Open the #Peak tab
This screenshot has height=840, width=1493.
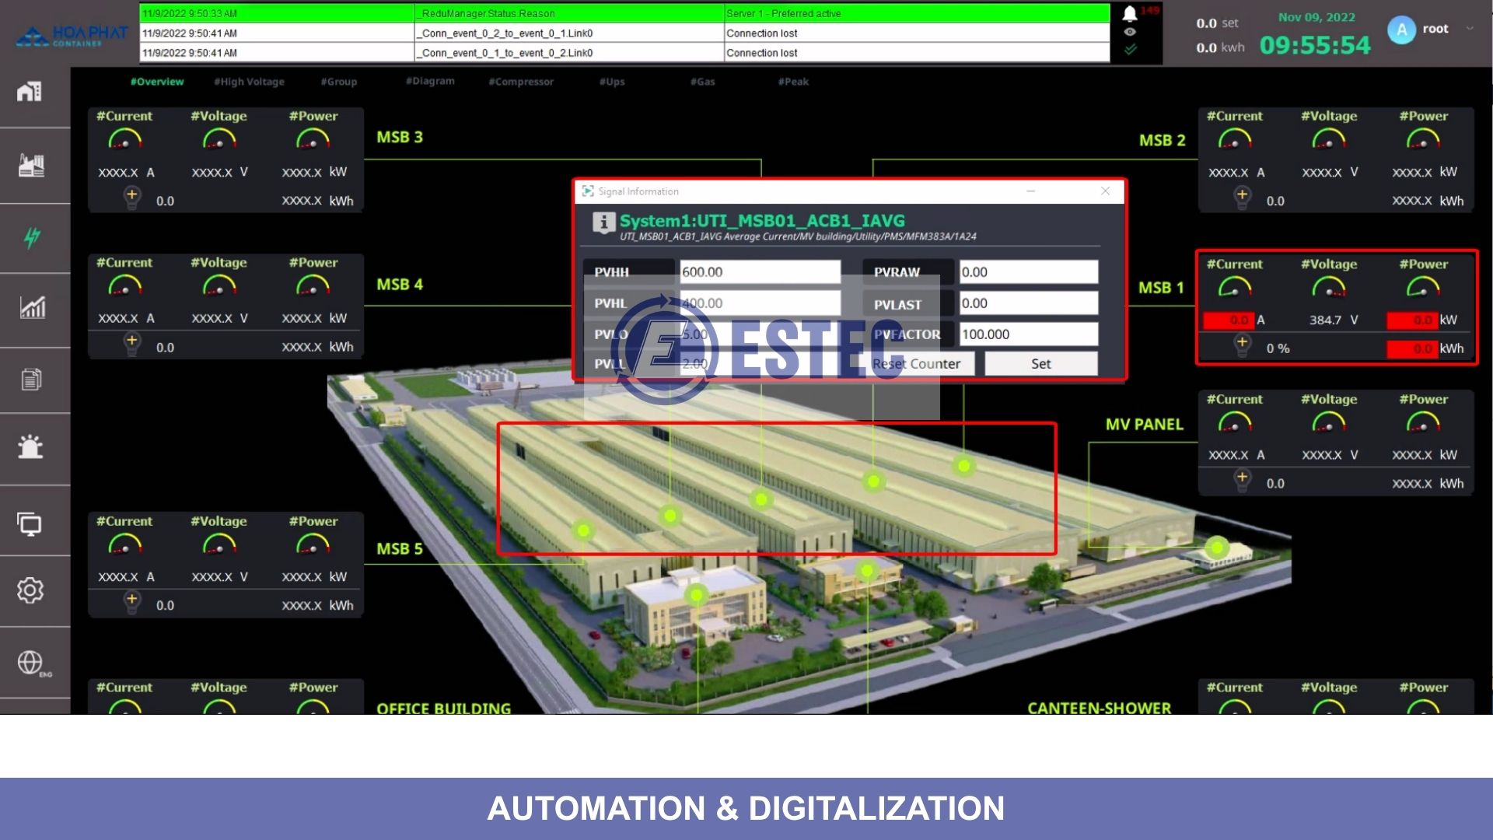pos(793,82)
